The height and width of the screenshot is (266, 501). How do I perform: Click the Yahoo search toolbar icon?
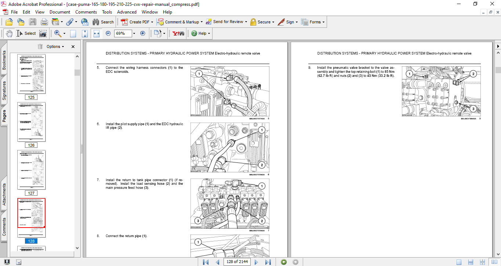pos(178,33)
